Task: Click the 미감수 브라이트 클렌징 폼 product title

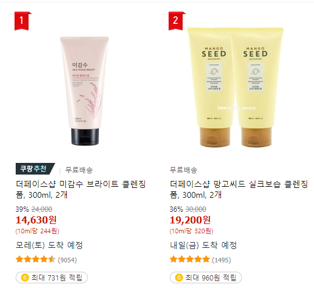Action: (x=80, y=190)
